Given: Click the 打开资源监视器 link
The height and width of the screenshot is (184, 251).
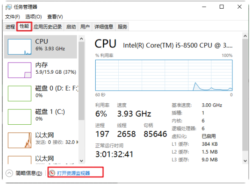Looking at the screenshot, I should click(73, 173).
